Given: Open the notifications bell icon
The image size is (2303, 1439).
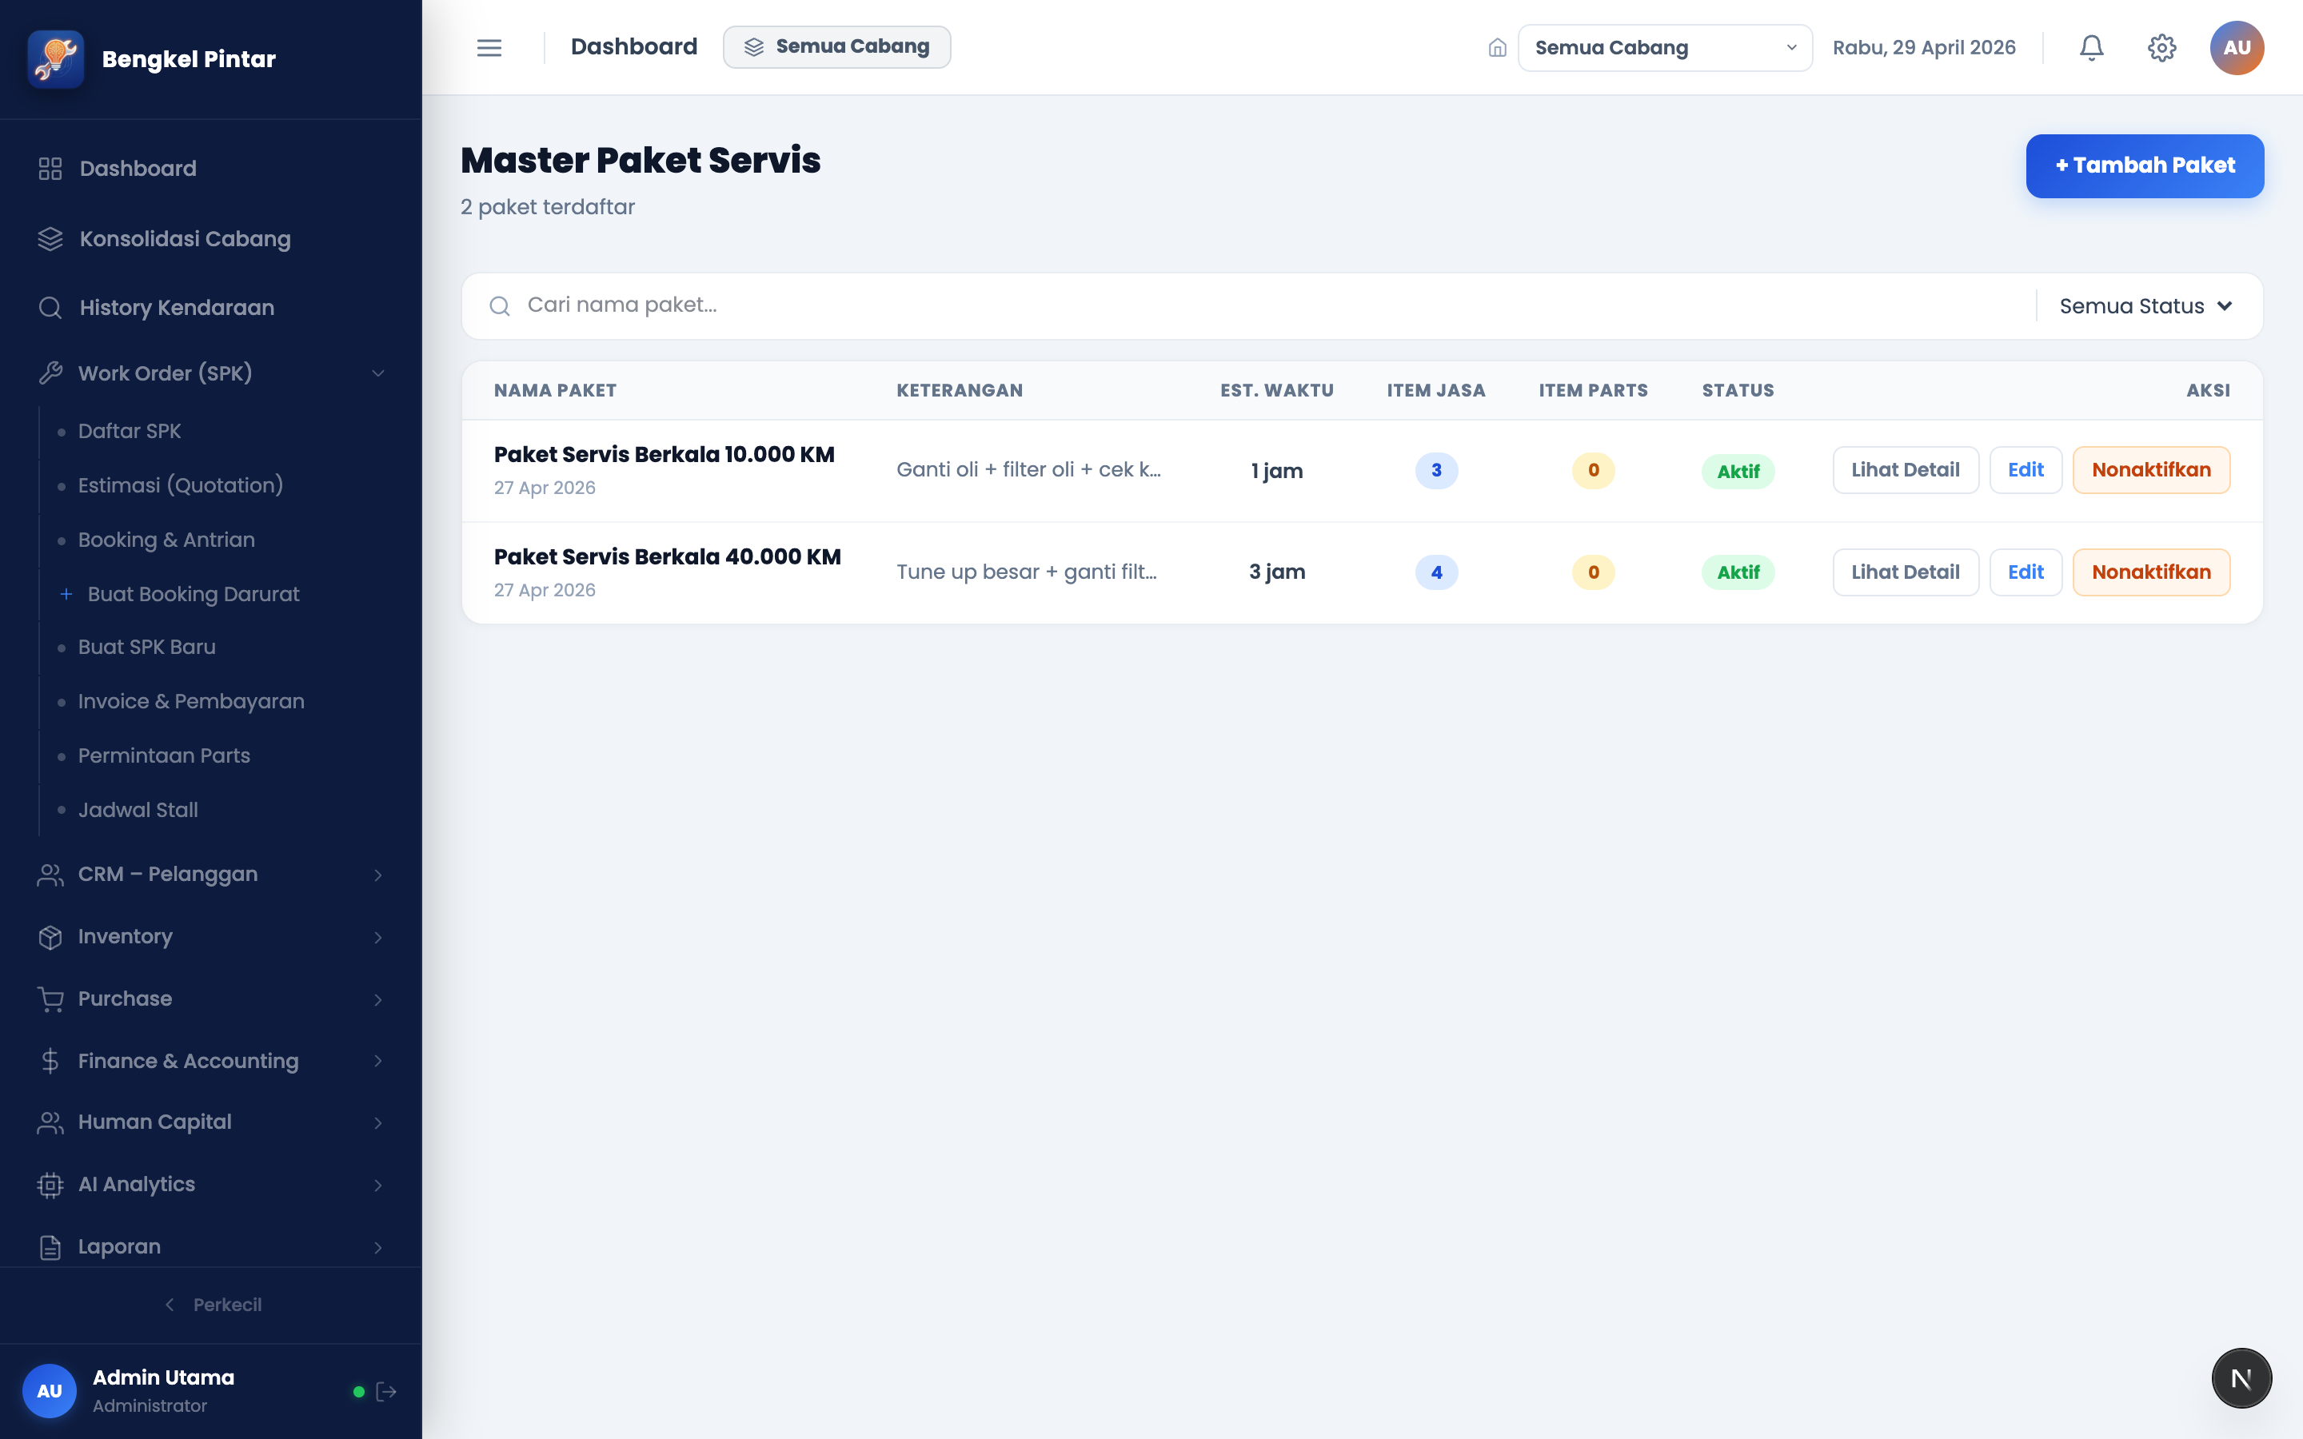Looking at the screenshot, I should pyautogui.click(x=2091, y=48).
